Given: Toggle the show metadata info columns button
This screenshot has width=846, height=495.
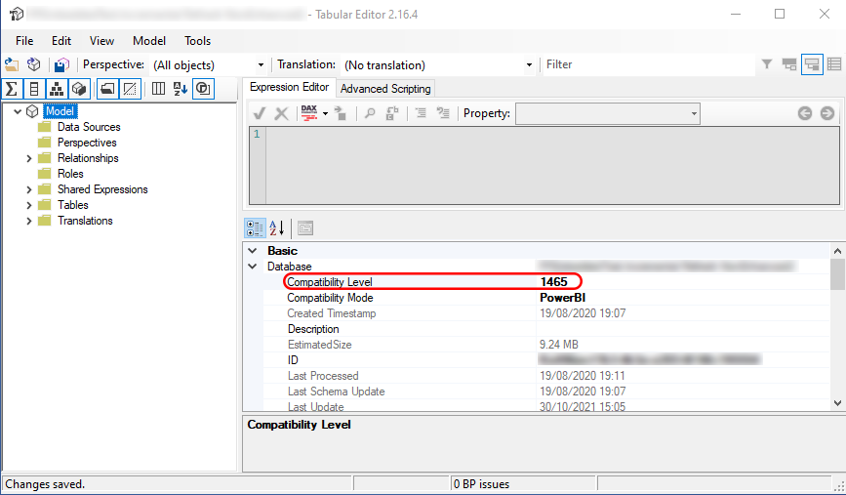Looking at the screenshot, I should pos(158,89).
